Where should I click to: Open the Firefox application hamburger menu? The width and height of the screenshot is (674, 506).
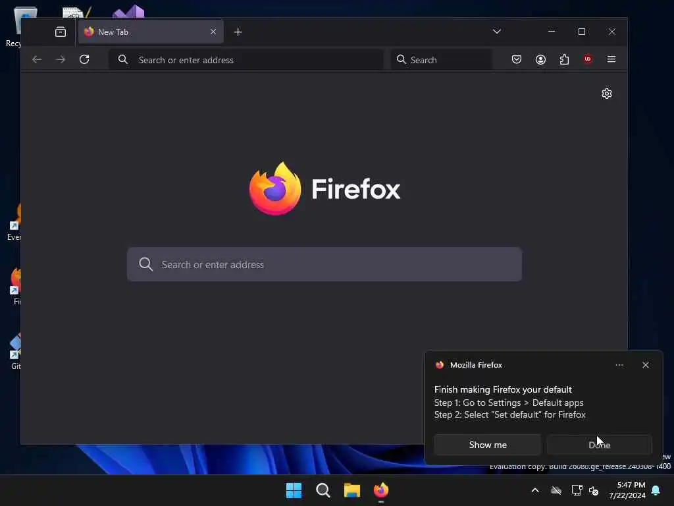point(611,59)
